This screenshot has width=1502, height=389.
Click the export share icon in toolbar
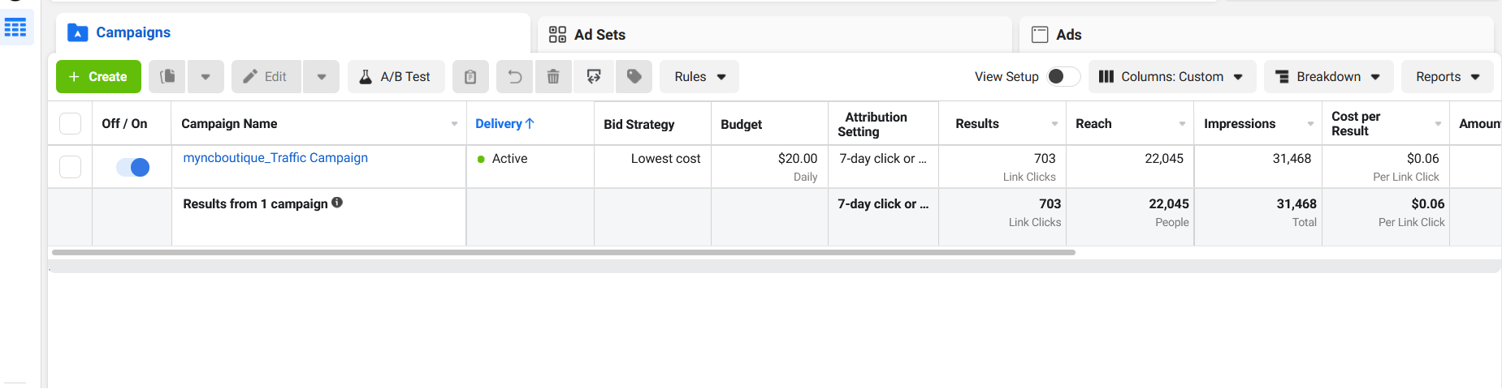594,77
